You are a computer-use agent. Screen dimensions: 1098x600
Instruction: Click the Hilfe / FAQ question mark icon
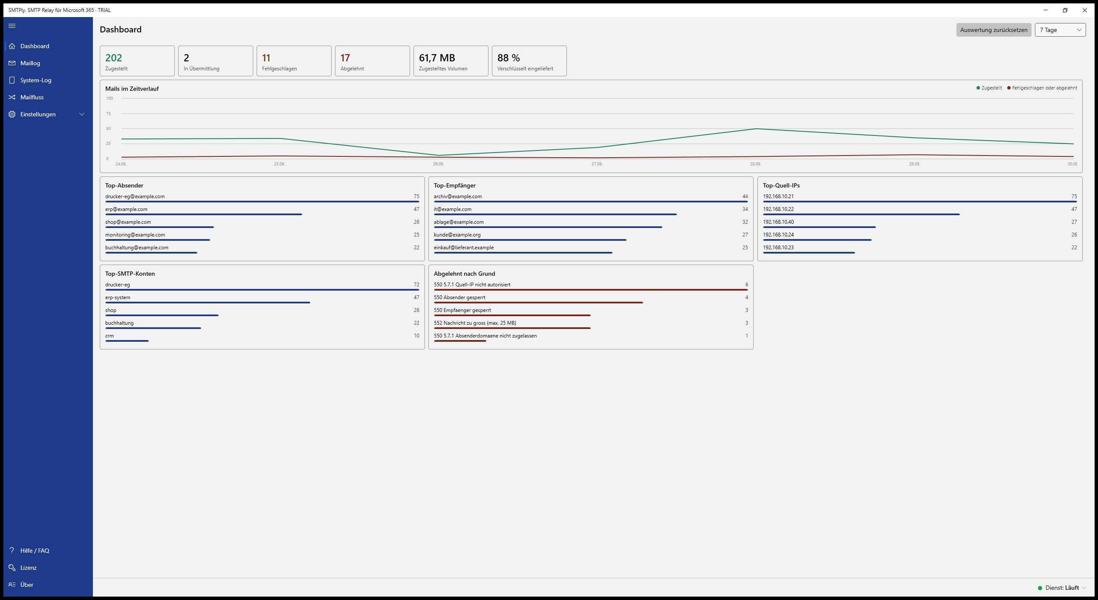pos(12,551)
